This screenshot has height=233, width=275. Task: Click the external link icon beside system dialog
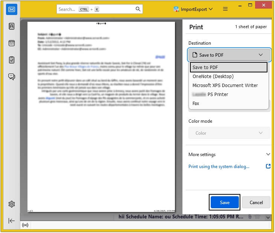(x=268, y=166)
